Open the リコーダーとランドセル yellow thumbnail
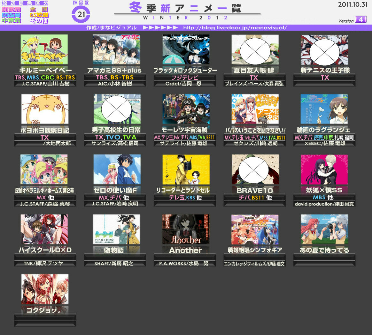This screenshot has width=372, height=335. coord(186,169)
